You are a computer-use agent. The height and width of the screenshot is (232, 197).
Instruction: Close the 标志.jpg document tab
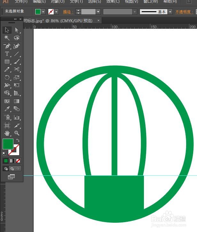[98, 20]
